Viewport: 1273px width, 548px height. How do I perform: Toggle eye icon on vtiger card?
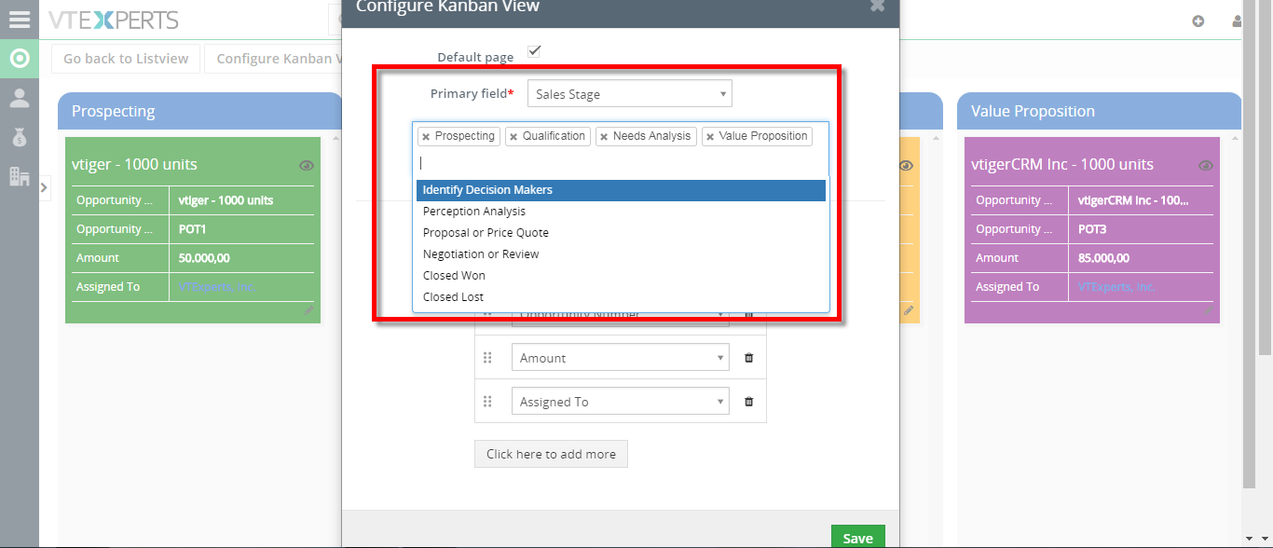coord(307,166)
